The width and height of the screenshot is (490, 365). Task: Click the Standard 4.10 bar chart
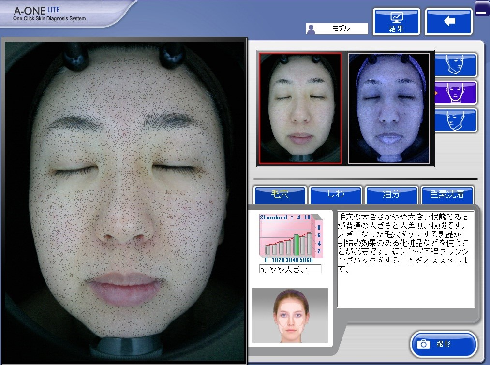click(x=291, y=238)
